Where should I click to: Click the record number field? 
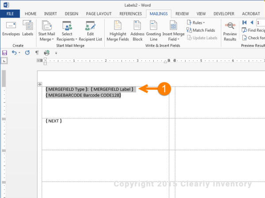coord(261,23)
